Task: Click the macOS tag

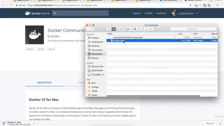Action: pos(41,49)
